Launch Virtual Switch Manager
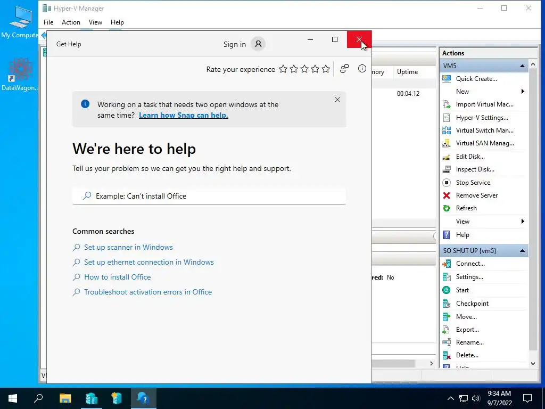 pos(484,130)
